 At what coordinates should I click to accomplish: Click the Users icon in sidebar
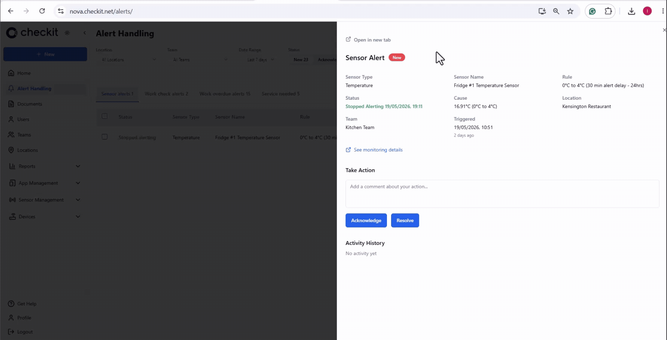tap(11, 119)
